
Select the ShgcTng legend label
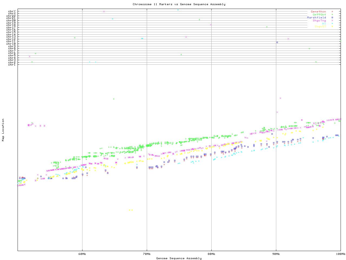coord(319,21)
